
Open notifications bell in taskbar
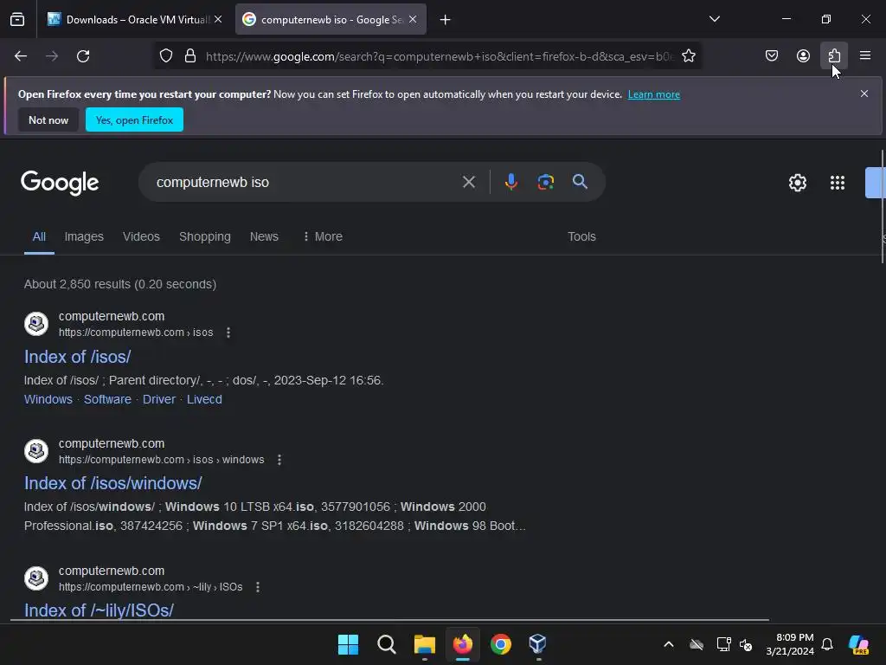827,644
